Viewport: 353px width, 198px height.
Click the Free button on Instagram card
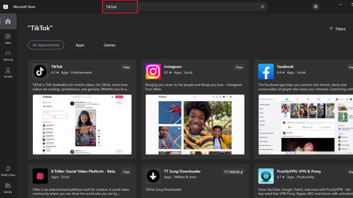239,67
